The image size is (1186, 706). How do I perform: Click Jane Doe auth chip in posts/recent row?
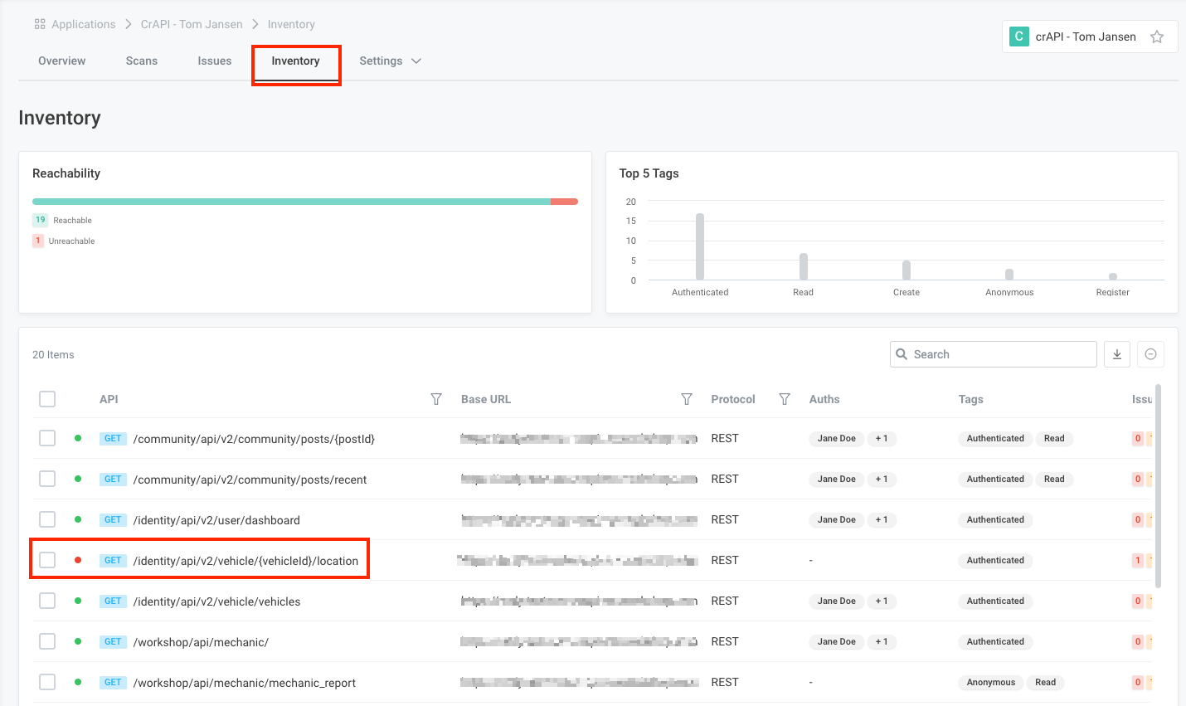point(836,479)
